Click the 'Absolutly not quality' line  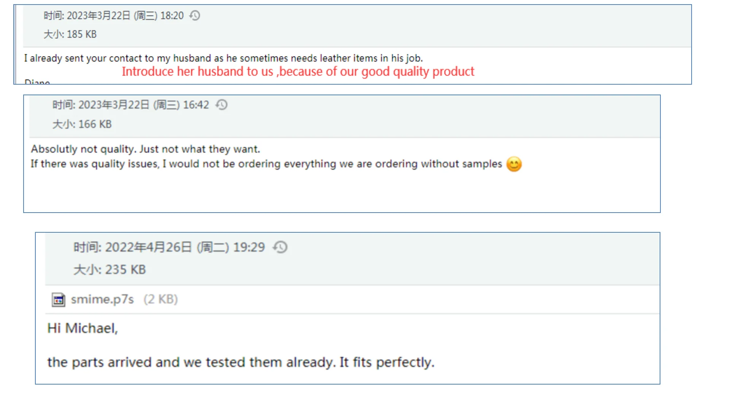click(145, 149)
